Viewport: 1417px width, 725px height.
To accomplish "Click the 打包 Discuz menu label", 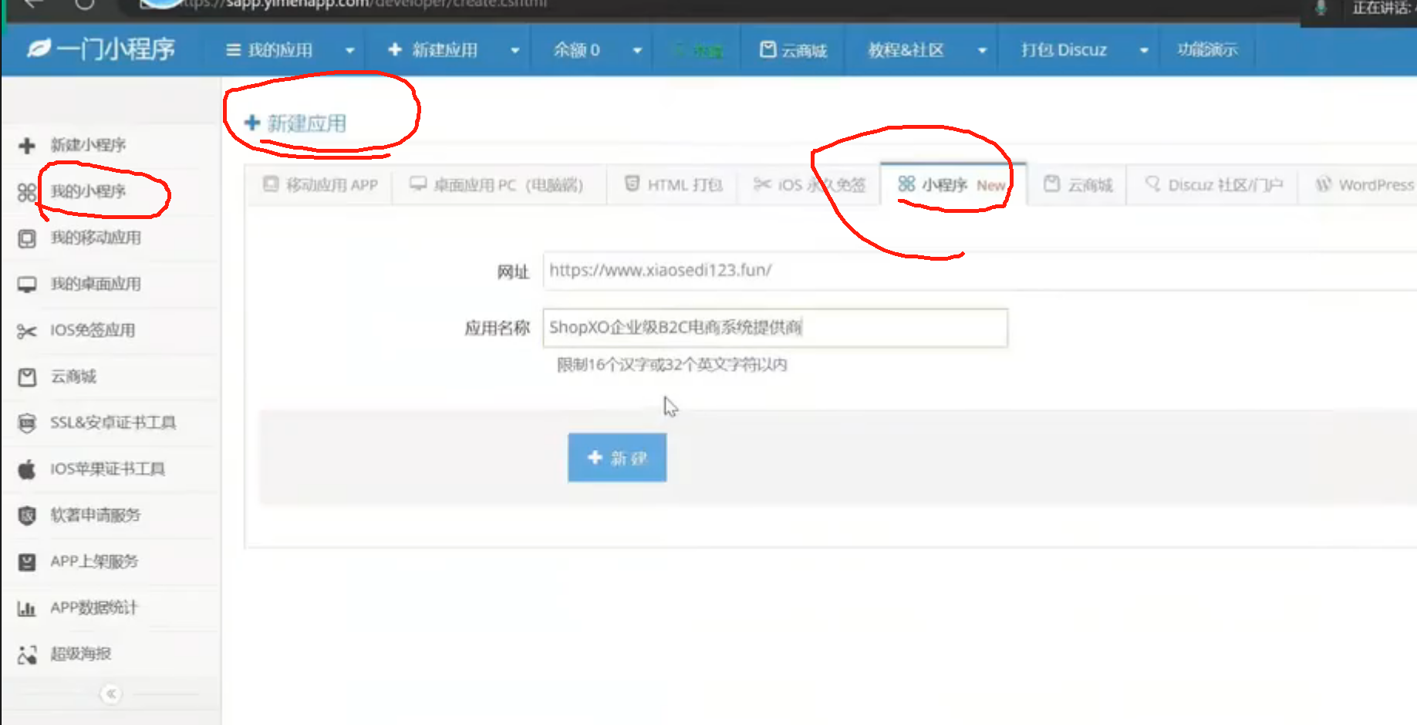I will pos(1064,50).
